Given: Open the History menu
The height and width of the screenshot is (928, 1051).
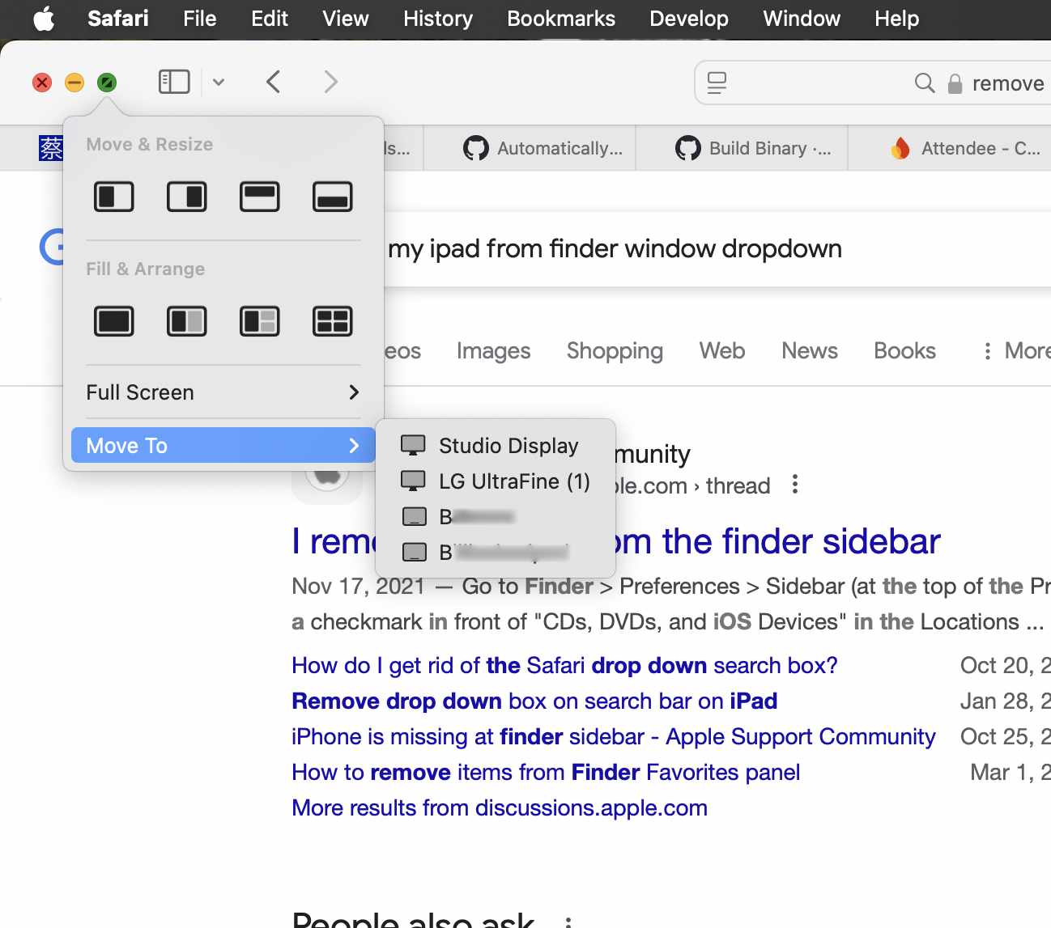Looking at the screenshot, I should click(438, 19).
